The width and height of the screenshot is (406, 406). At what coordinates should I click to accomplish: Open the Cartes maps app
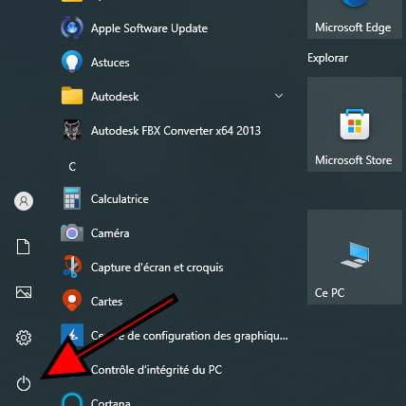pos(174,302)
